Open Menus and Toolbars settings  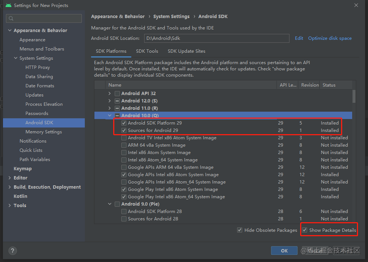pyautogui.click(x=42, y=49)
